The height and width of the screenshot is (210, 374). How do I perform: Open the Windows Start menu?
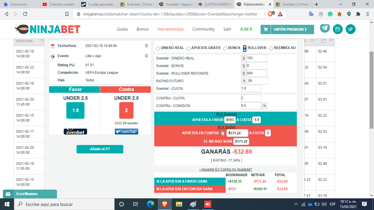(7, 204)
